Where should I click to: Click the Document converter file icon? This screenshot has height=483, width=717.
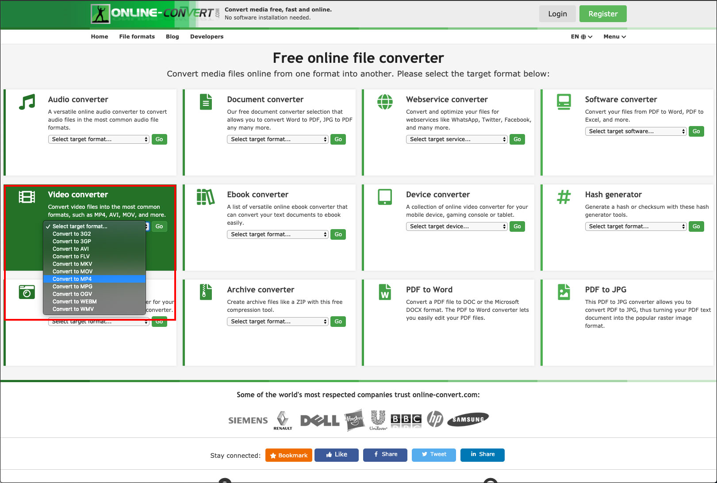[x=206, y=102]
